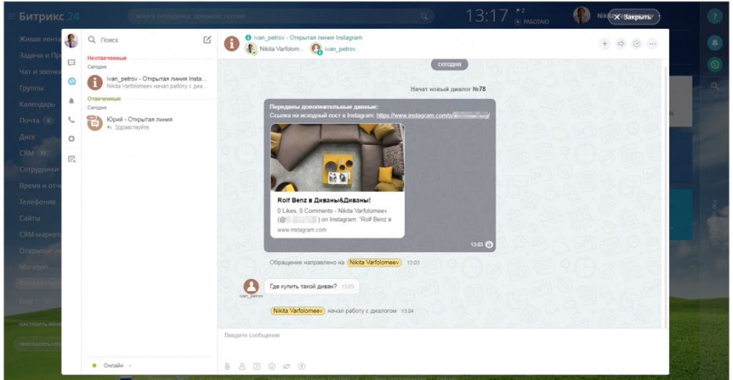
Task: Click the plus icon in dialog header
Action: click(x=604, y=44)
